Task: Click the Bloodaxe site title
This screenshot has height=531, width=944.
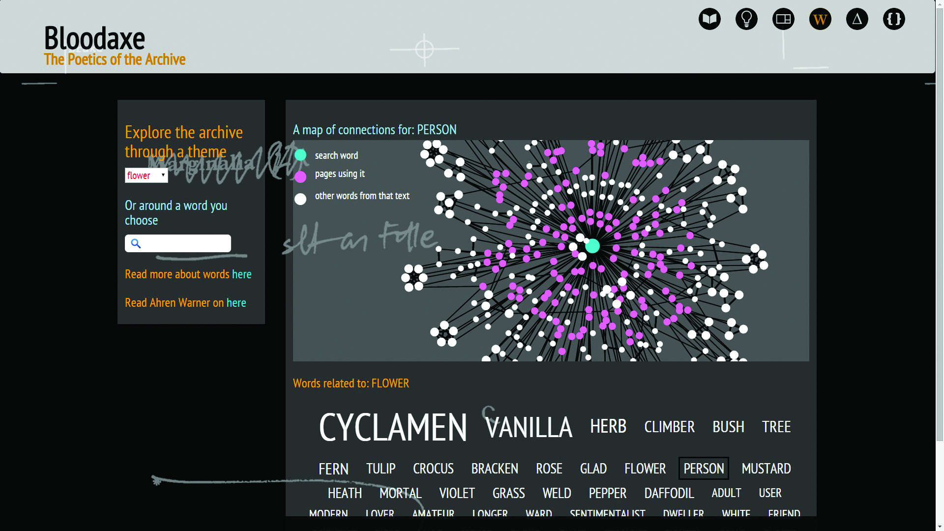Action: [x=94, y=38]
